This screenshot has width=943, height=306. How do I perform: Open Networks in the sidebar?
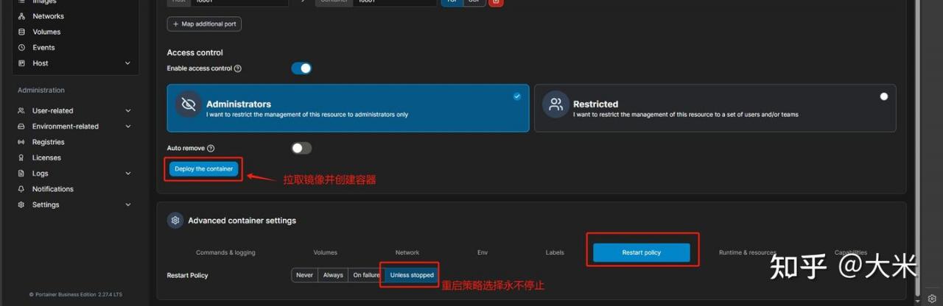(x=48, y=16)
